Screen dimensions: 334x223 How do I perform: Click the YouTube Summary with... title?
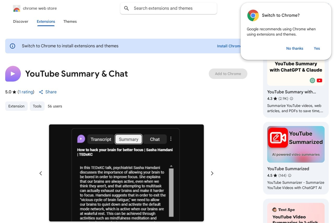(x=291, y=92)
